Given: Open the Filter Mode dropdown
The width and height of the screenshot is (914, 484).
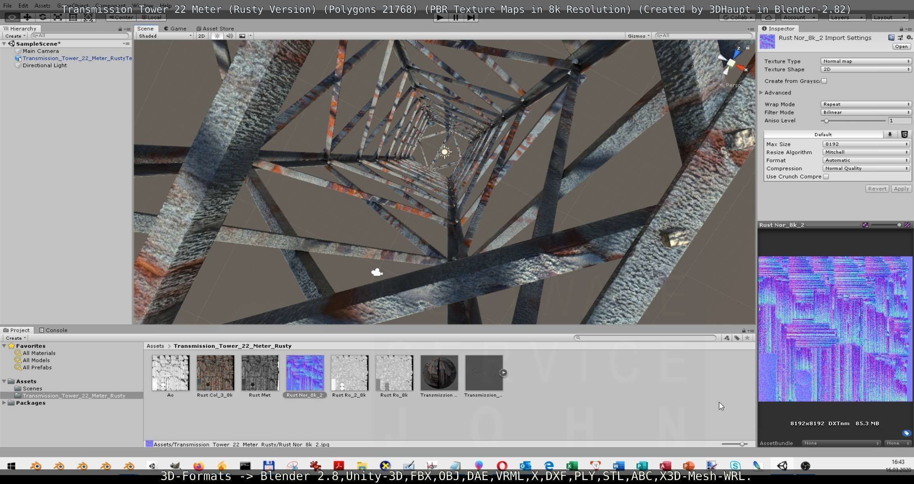Looking at the screenshot, I should tap(866, 112).
